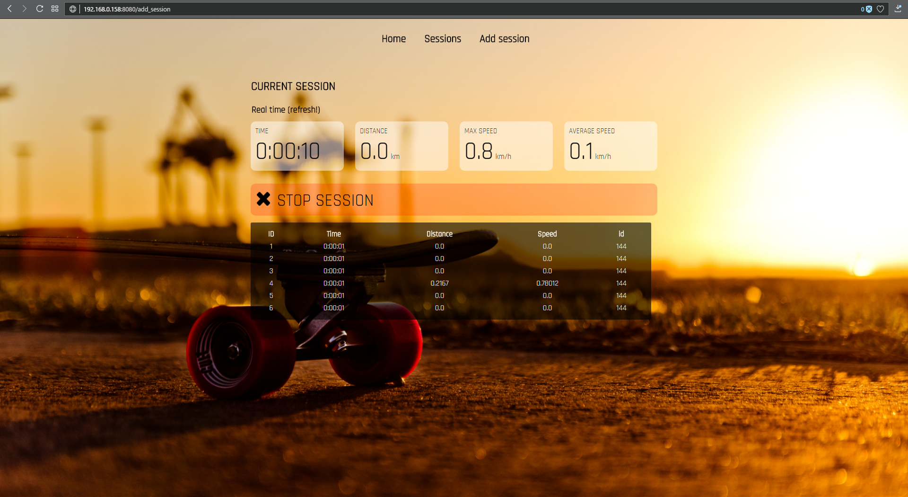908x497 pixels.
Task: Click the 'Real time (refresh!)' text
Action: 286,110
